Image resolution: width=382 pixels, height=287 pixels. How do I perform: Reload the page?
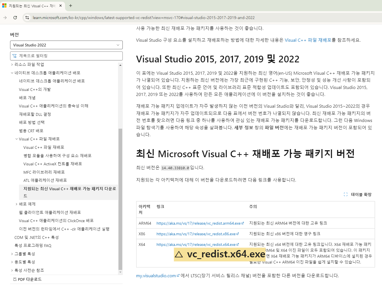pos(15,18)
